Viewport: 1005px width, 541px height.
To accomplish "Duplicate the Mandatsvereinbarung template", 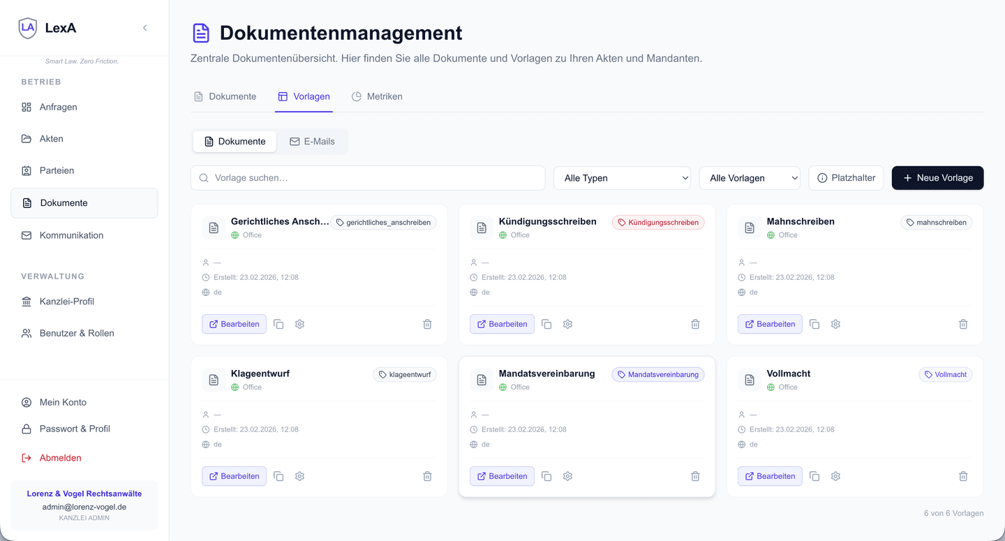I will (546, 476).
